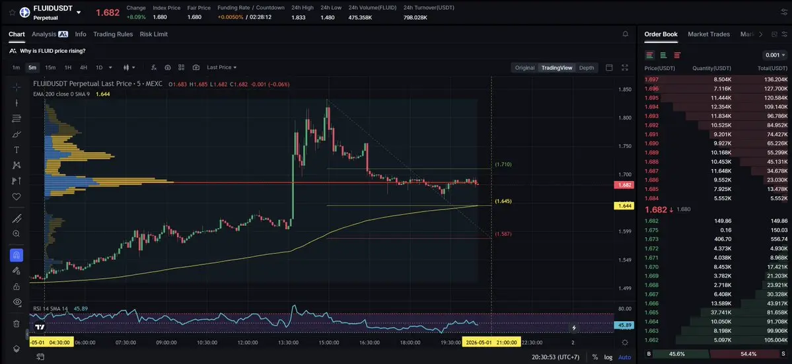
Task: Open candlestick chart style dropdown
Action: click(x=129, y=67)
